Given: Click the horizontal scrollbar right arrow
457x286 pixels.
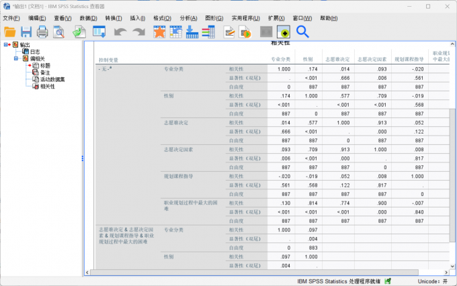Looking at the screenshot, I should [446, 273].
